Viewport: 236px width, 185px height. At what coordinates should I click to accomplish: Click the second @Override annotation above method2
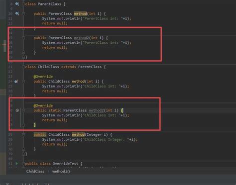(43, 105)
